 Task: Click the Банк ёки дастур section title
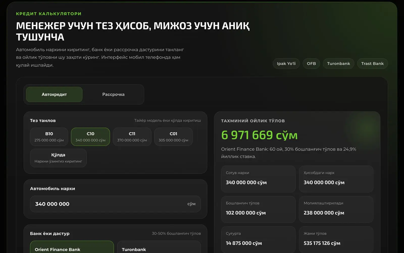click(50, 234)
